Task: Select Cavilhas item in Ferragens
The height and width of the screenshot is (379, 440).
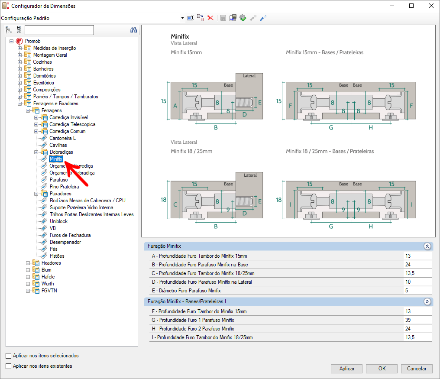Action: [58, 145]
